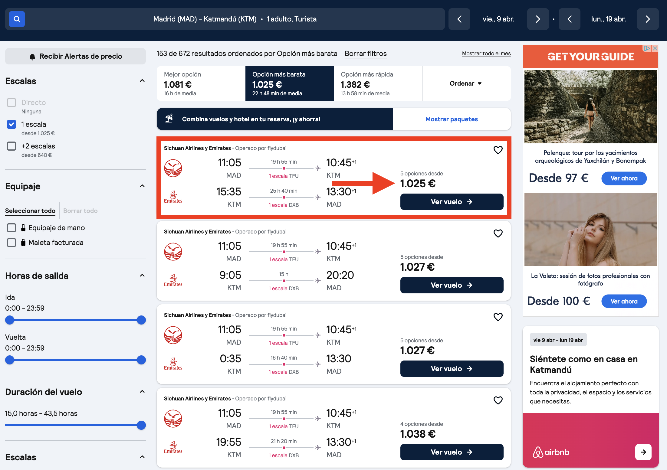Click the airbnb logo in the banner
The width and height of the screenshot is (667, 470).
click(551, 452)
